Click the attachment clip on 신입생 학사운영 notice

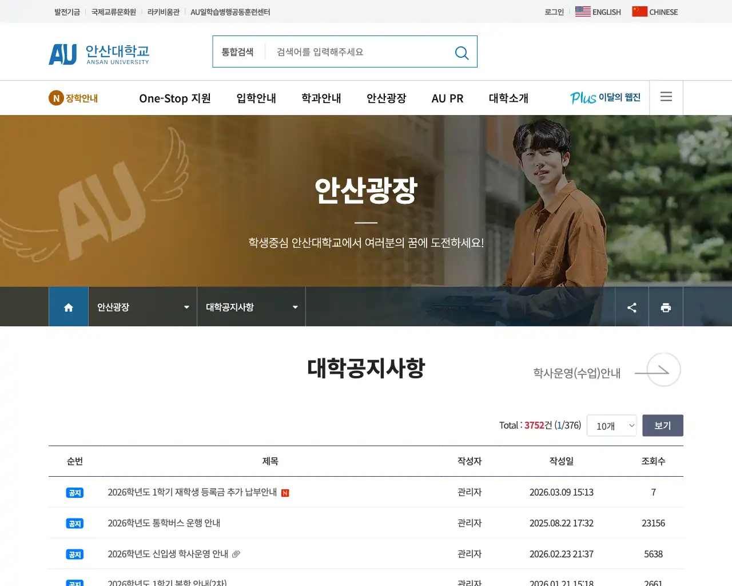tap(237, 554)
